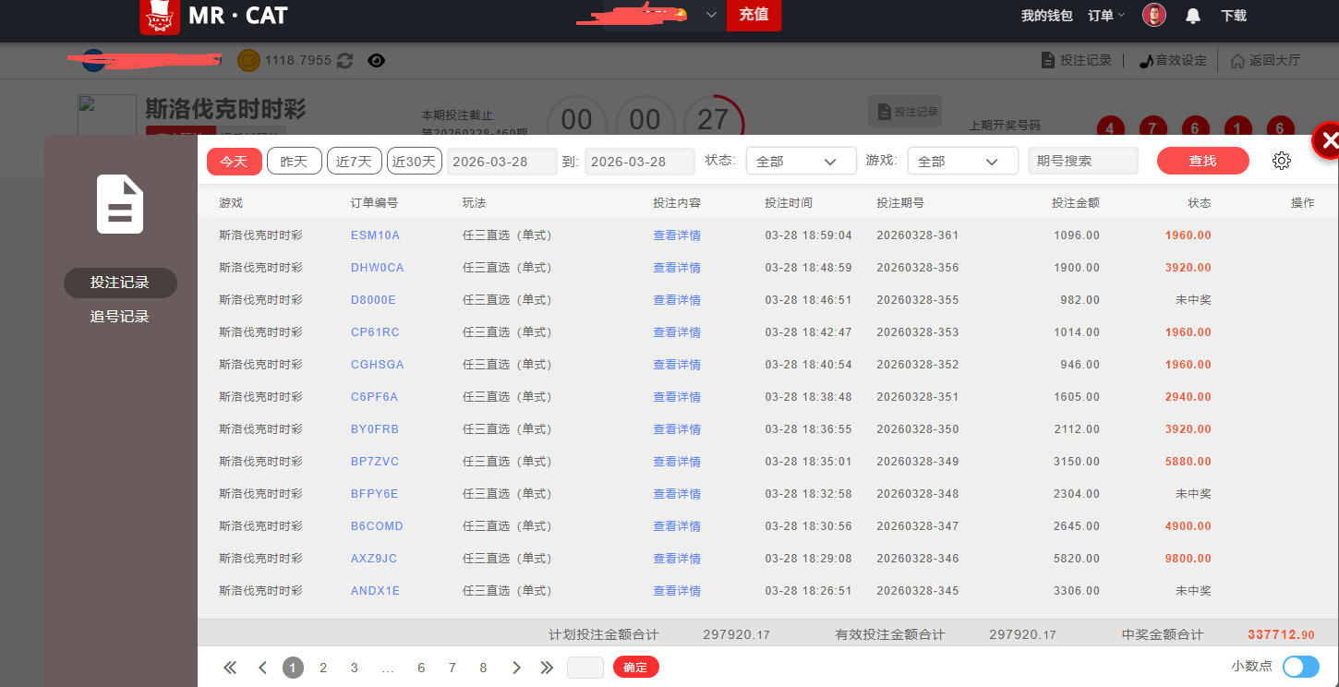Image resolution: width=1339 pixels, height=687 pixels.
Task: Expand the 游戏 game dropdown
Action: tap(962, 161)
